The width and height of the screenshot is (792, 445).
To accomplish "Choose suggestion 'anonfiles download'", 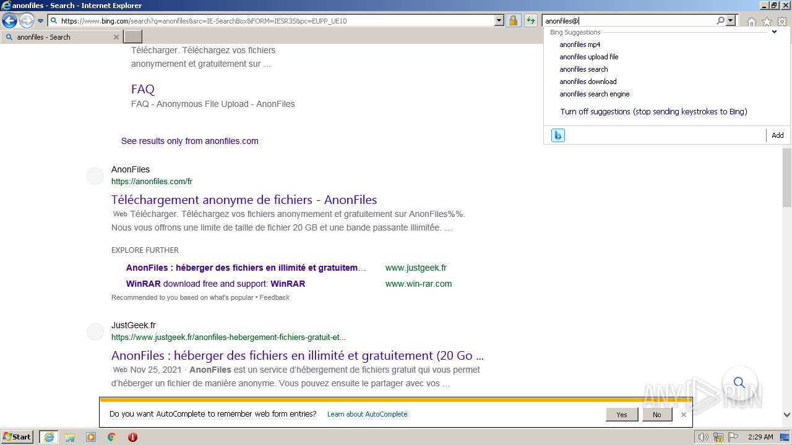I will coord(588,82).
